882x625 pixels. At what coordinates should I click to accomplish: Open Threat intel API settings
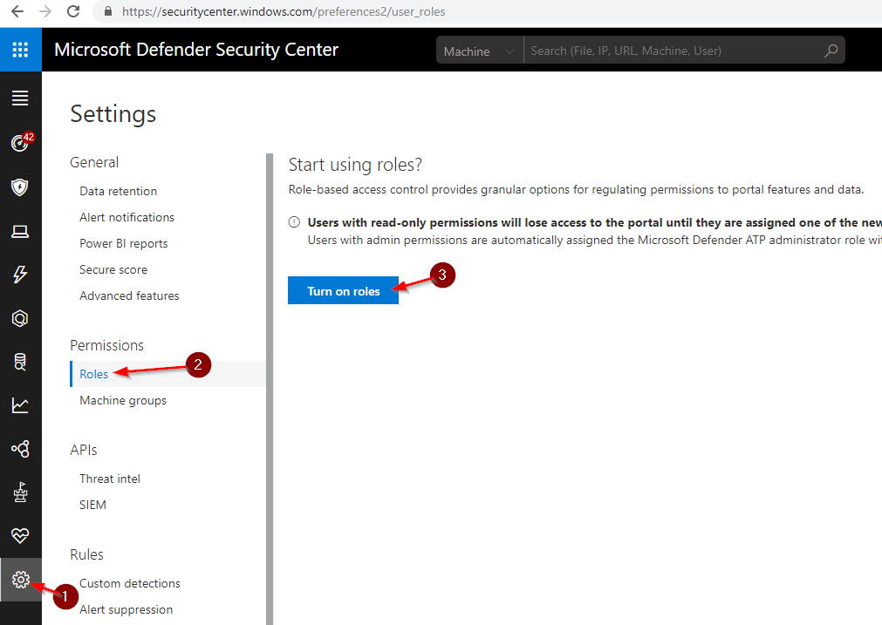(x=110, y=479)
